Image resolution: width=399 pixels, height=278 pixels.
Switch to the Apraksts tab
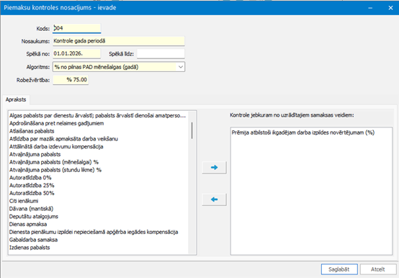tap(16, 99)
